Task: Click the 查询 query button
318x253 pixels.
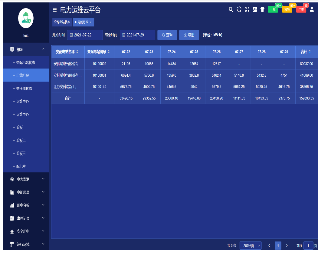Action: point(167,35)
